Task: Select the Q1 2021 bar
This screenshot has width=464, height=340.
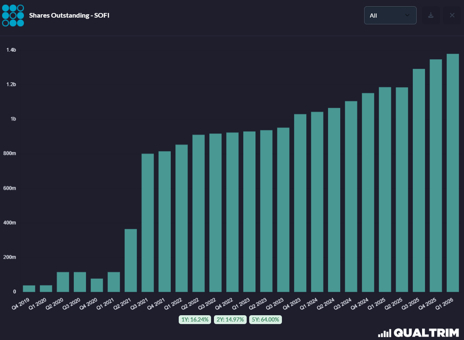Action: [114, 282]
